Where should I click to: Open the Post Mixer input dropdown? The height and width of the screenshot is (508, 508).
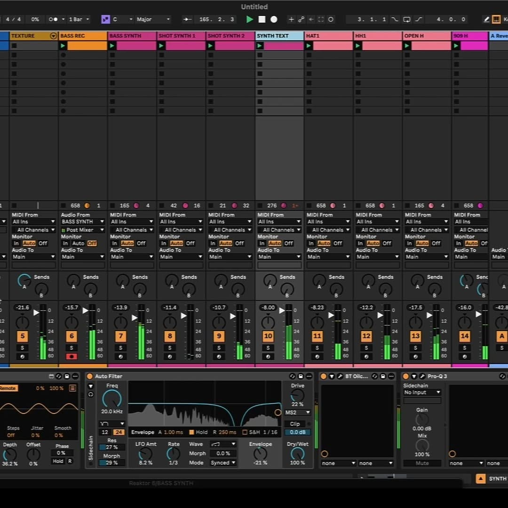click(83, 230)
